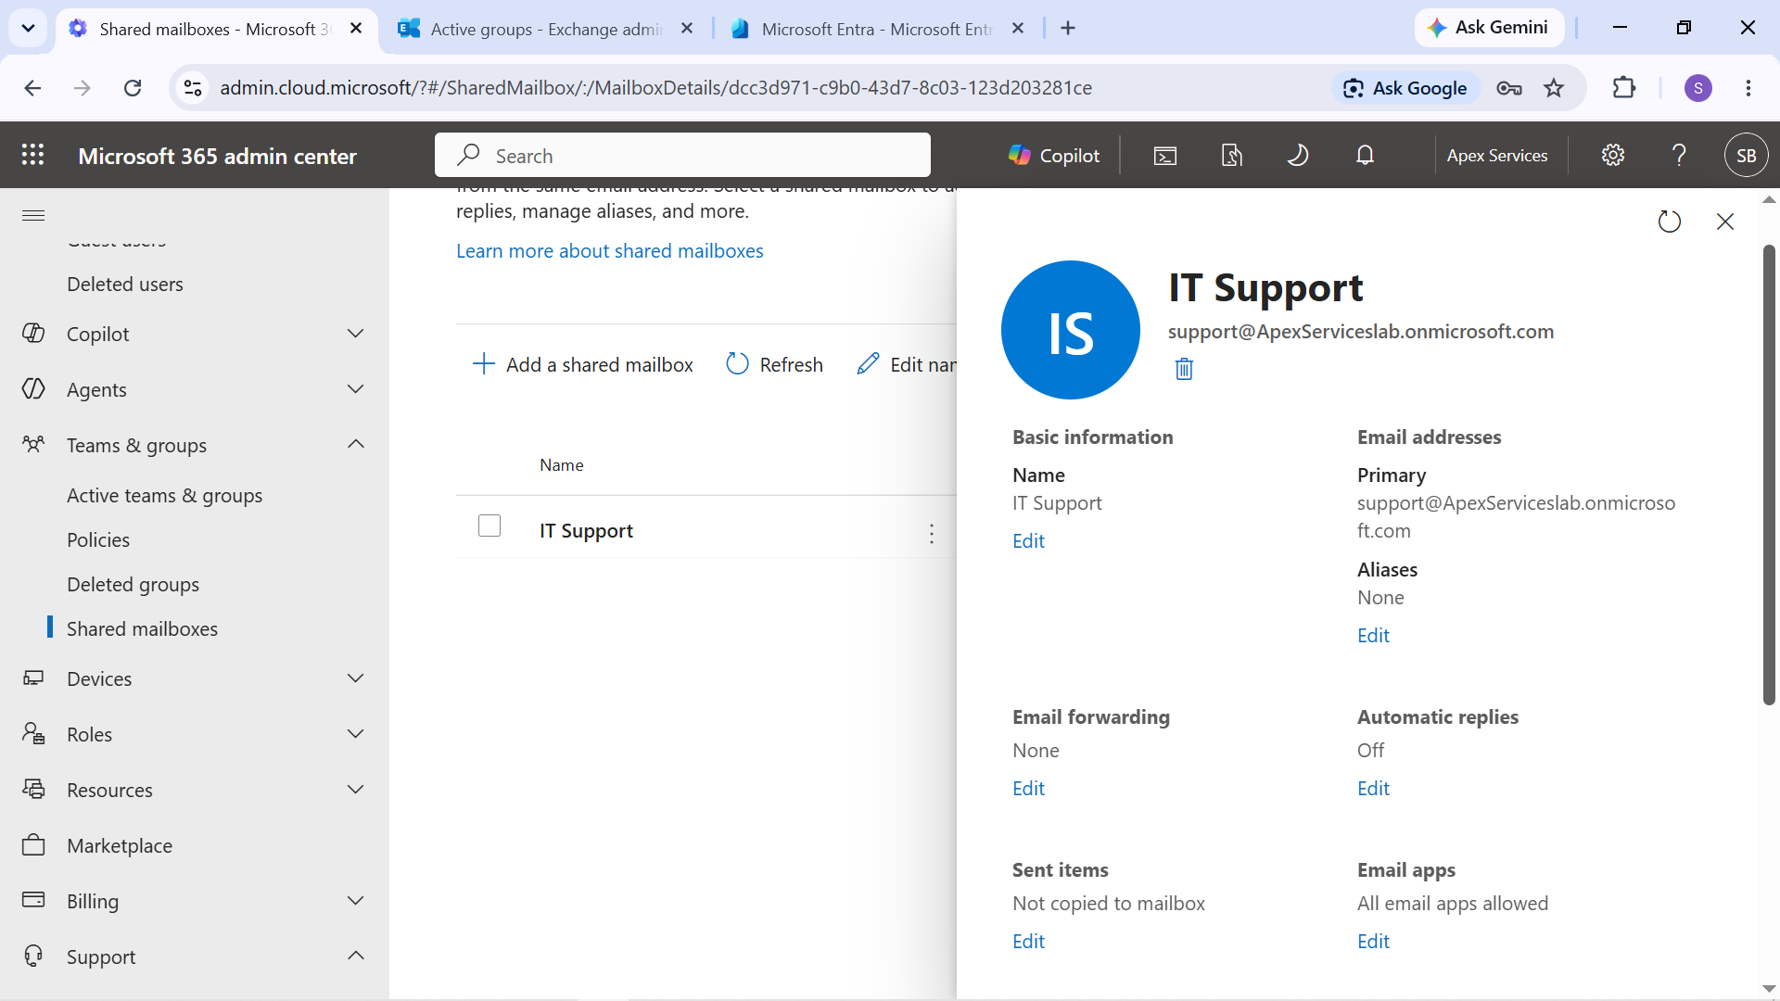Click the Ask Gemini button

coord(1489,28)
